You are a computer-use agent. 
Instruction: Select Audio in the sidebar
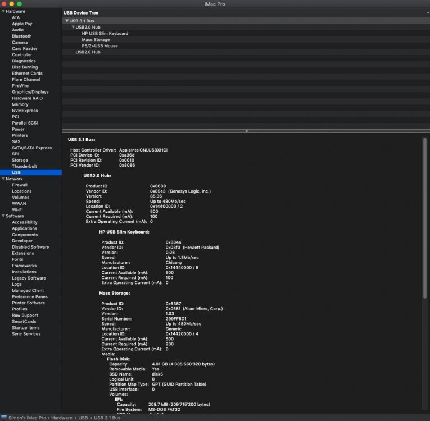tap(17, 30)
